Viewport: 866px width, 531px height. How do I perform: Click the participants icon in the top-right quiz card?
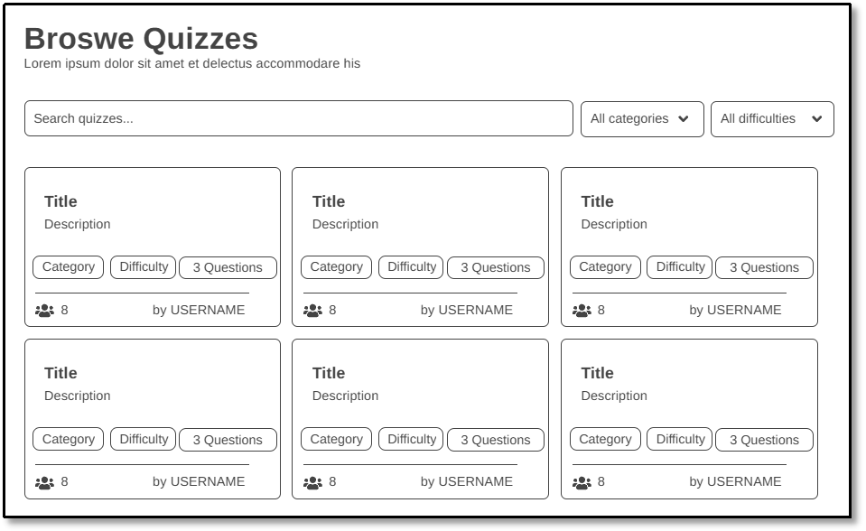click(582, 311)
